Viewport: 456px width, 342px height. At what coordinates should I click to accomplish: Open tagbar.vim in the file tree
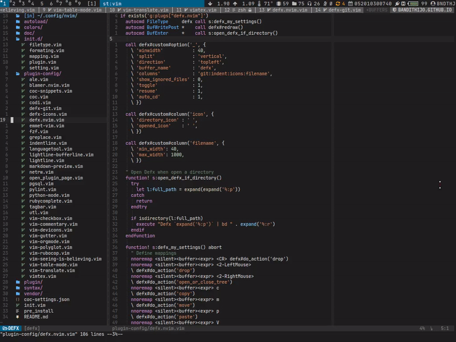point(42,207)
